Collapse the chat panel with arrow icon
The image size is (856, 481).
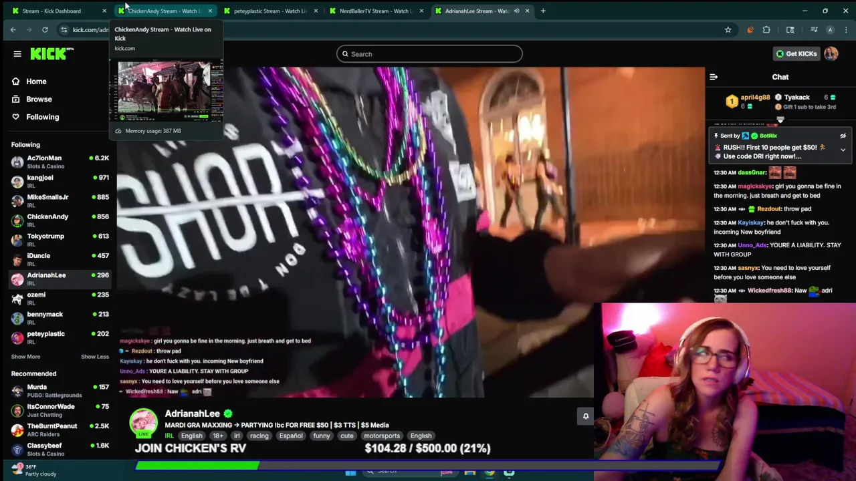coord(714,77)
